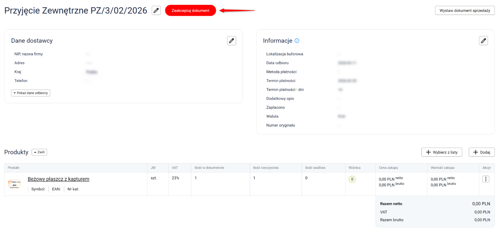Click the Ilość w dokumencie value field

(x=196, y=178)
